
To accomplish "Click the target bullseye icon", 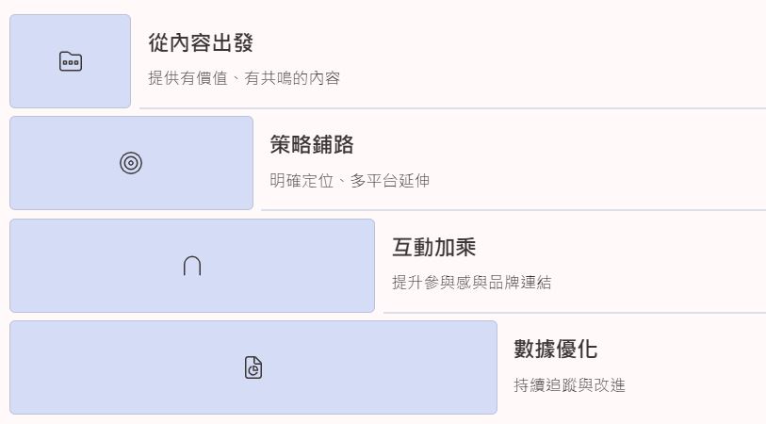I will click(x=131, y=163).
